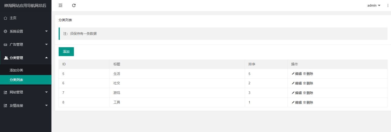This screenshot has width=391, height=132.
Task: Click the vertical three-dots more icon
Action: pyautogui.click(x=388, y=6)
